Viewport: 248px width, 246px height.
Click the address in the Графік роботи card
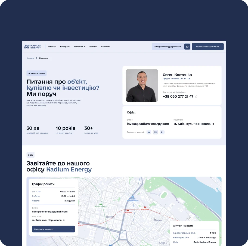[48, 220]
